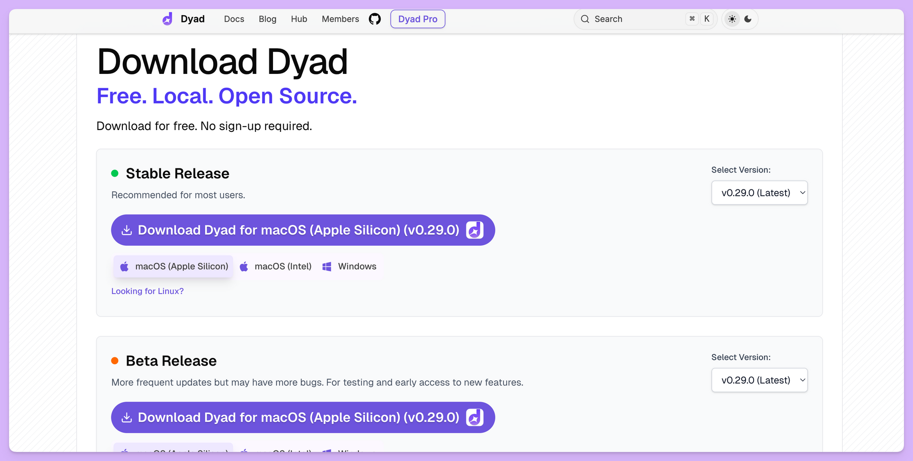Click the search magnifier icon

pos(585,19)
